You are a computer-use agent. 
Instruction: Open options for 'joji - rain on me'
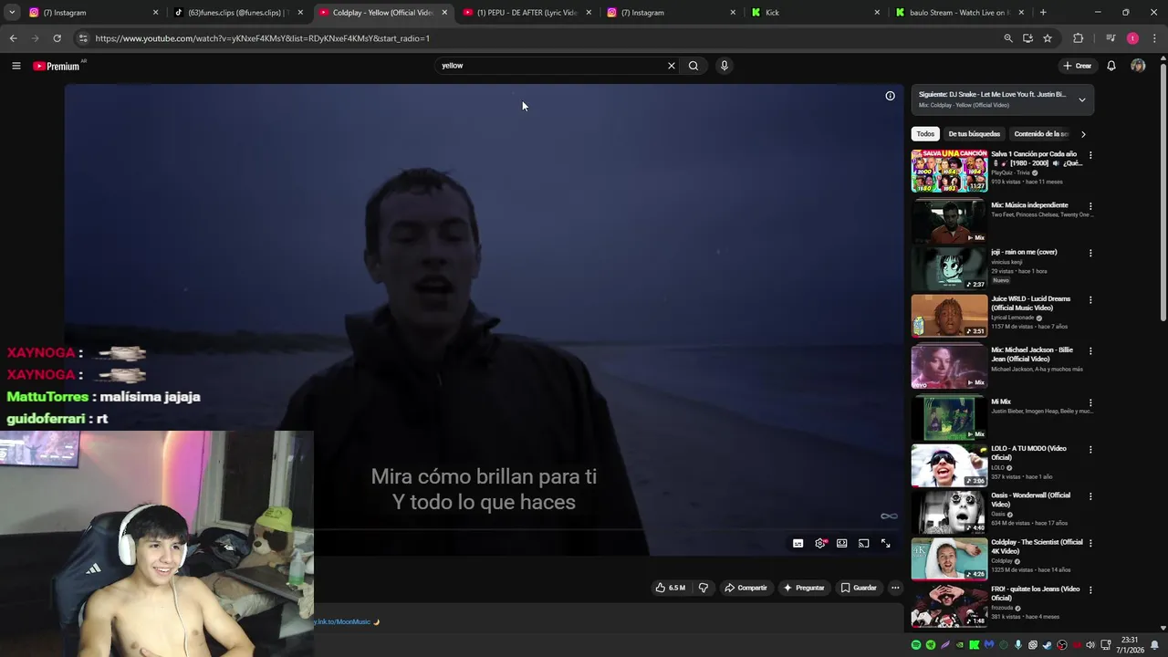pos(1090,253)
